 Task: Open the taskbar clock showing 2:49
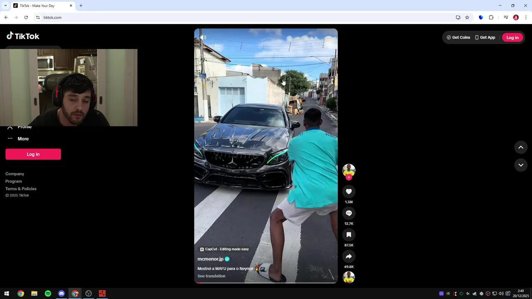(521, 294)
